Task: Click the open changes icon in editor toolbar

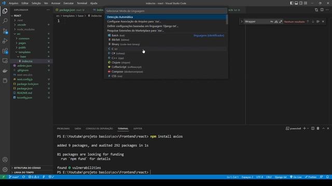Action: pyautogui.click(x=316, y=10)
